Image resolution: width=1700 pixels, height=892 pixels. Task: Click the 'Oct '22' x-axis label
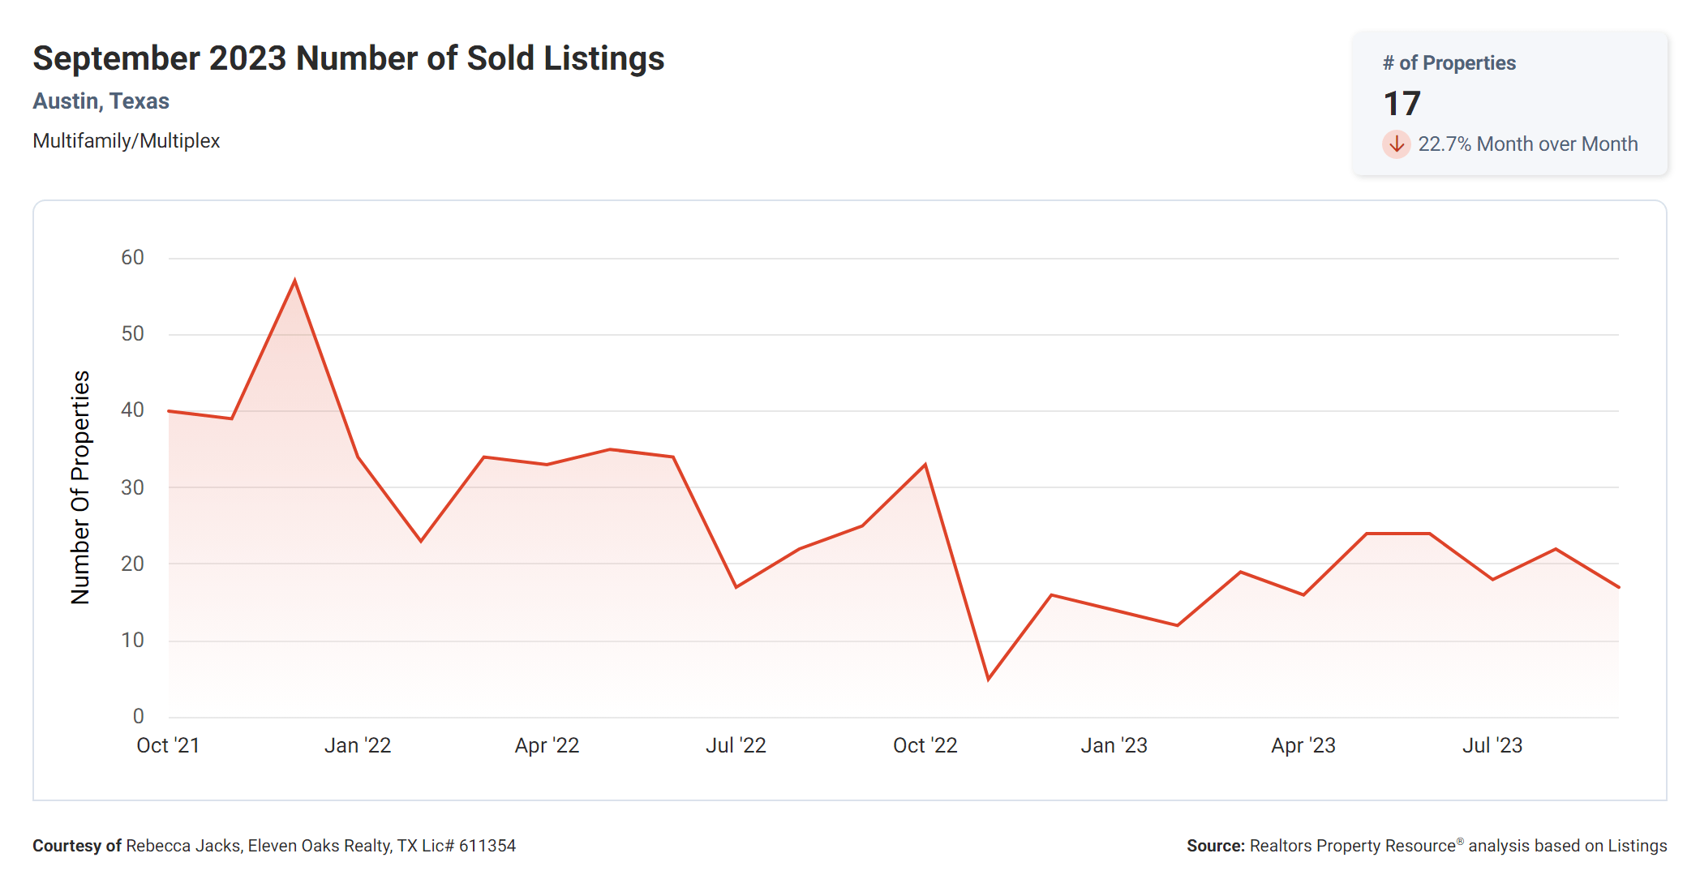pos(925,745)
